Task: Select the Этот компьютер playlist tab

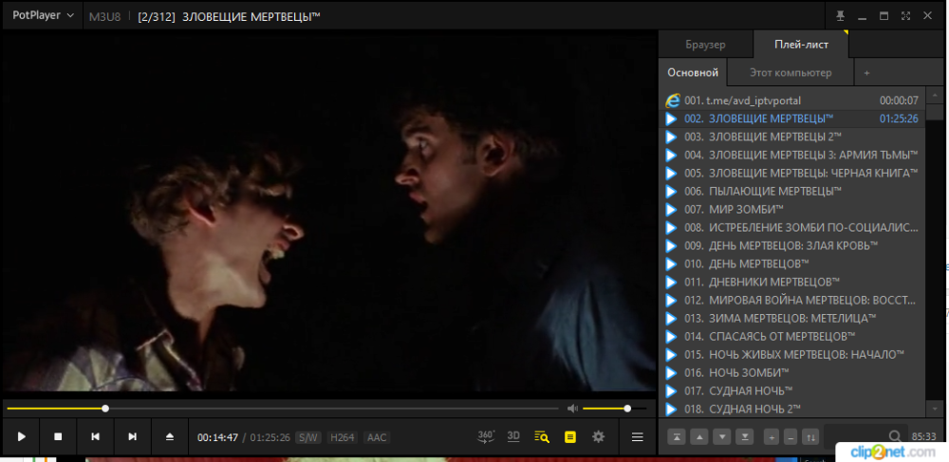Action: tap(791, 72)
